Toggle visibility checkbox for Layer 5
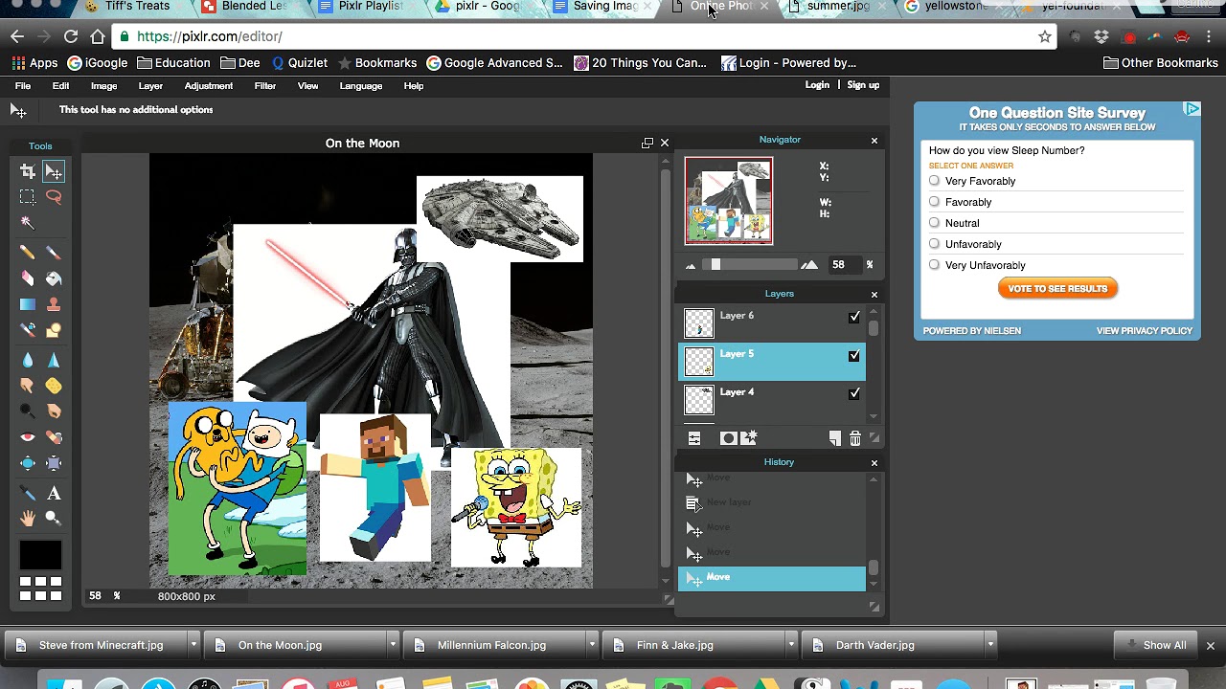The image size is (1226, 689). tap(854, 355)
